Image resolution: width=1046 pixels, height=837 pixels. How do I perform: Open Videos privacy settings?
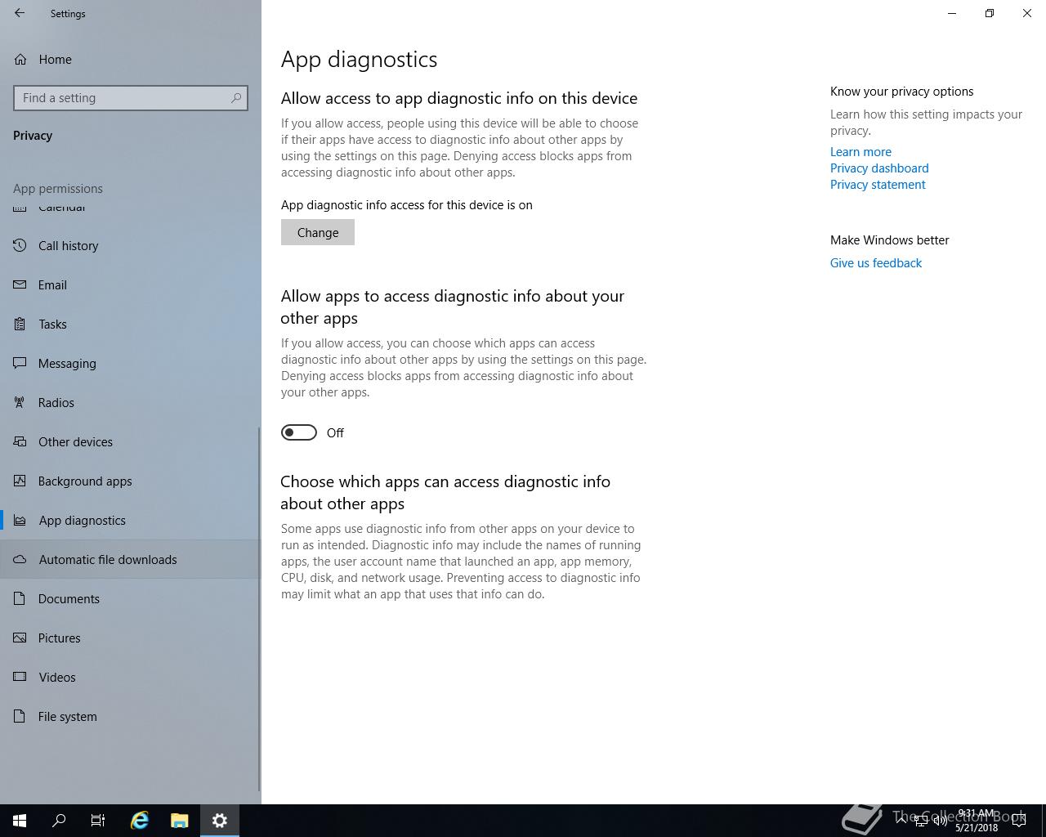click(131, 677)
